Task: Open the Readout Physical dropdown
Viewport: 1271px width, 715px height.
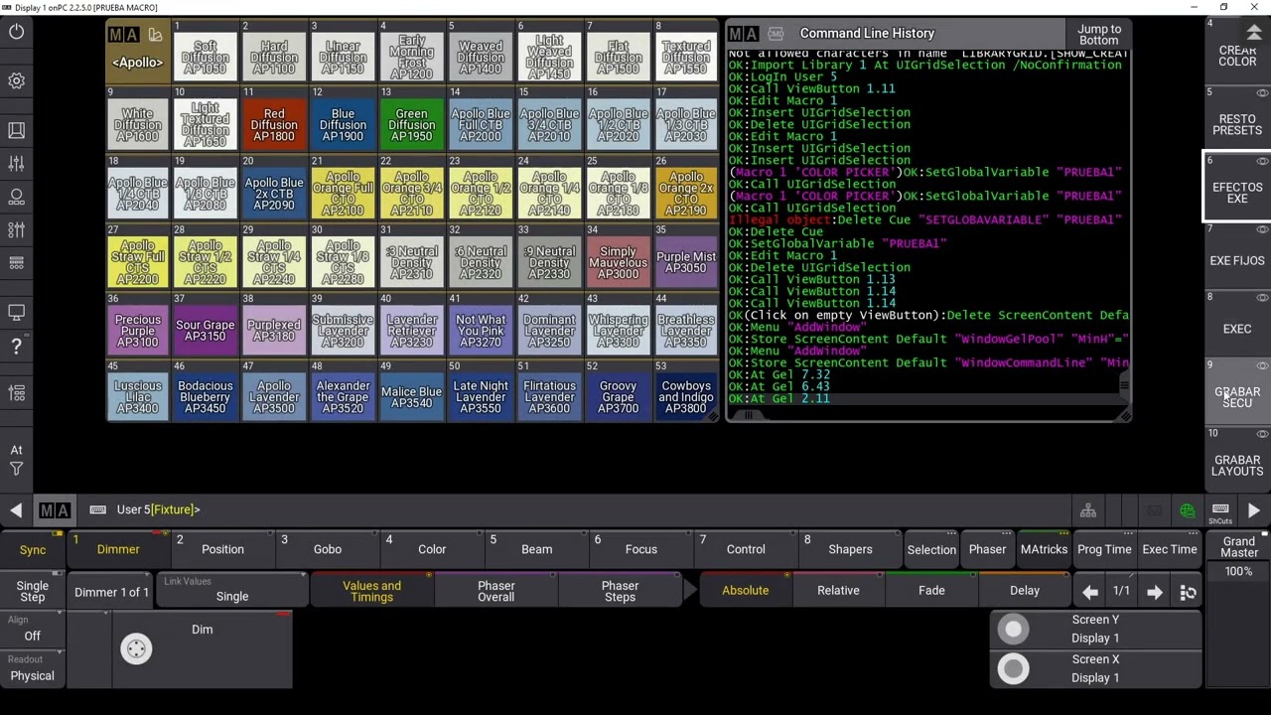Action: [33, 668]
